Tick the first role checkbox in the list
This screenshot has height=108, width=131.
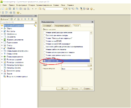[45, 32]
